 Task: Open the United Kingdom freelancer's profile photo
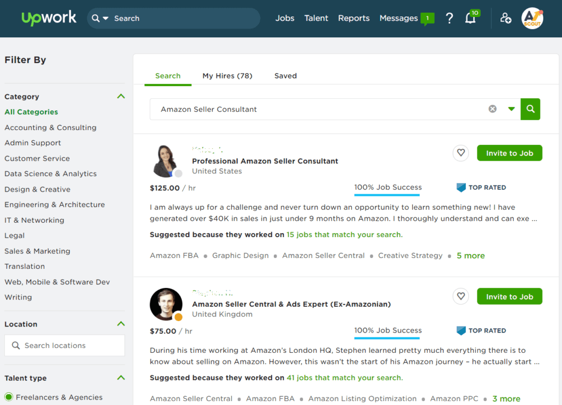pos(166,304)
